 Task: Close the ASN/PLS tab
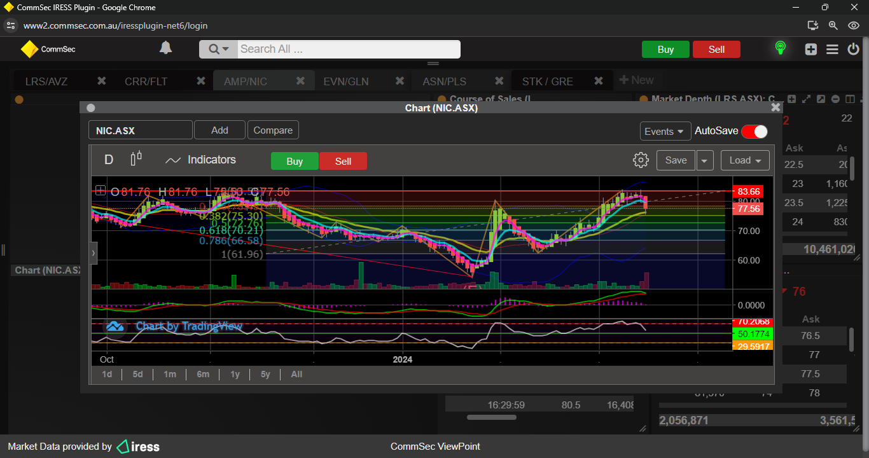499,81
